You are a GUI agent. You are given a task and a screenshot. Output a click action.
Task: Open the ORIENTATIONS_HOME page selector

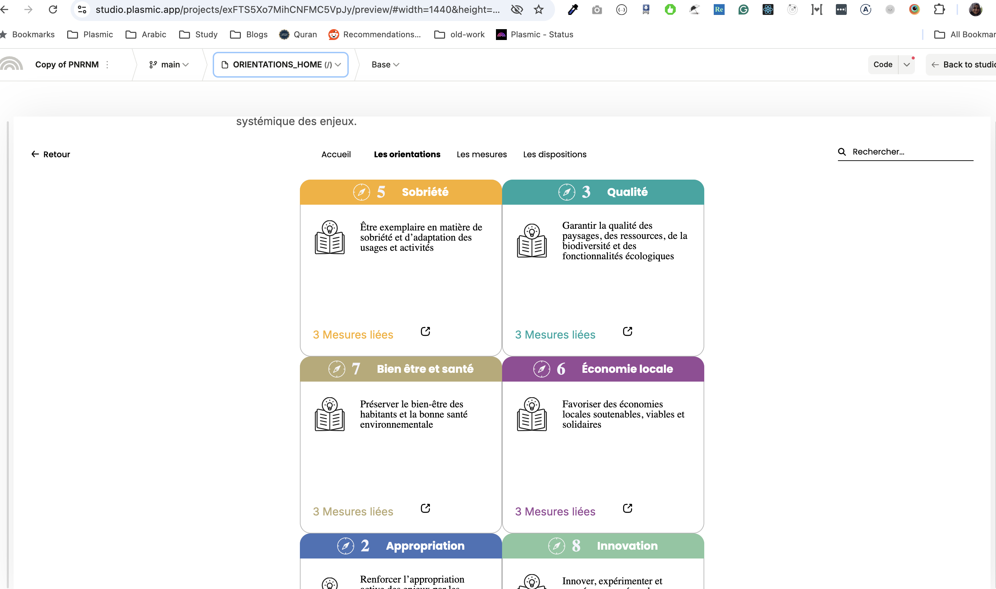pyautogui.click(x=281, y=65)
